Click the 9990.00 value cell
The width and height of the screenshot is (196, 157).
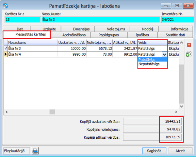click(72, 54)
